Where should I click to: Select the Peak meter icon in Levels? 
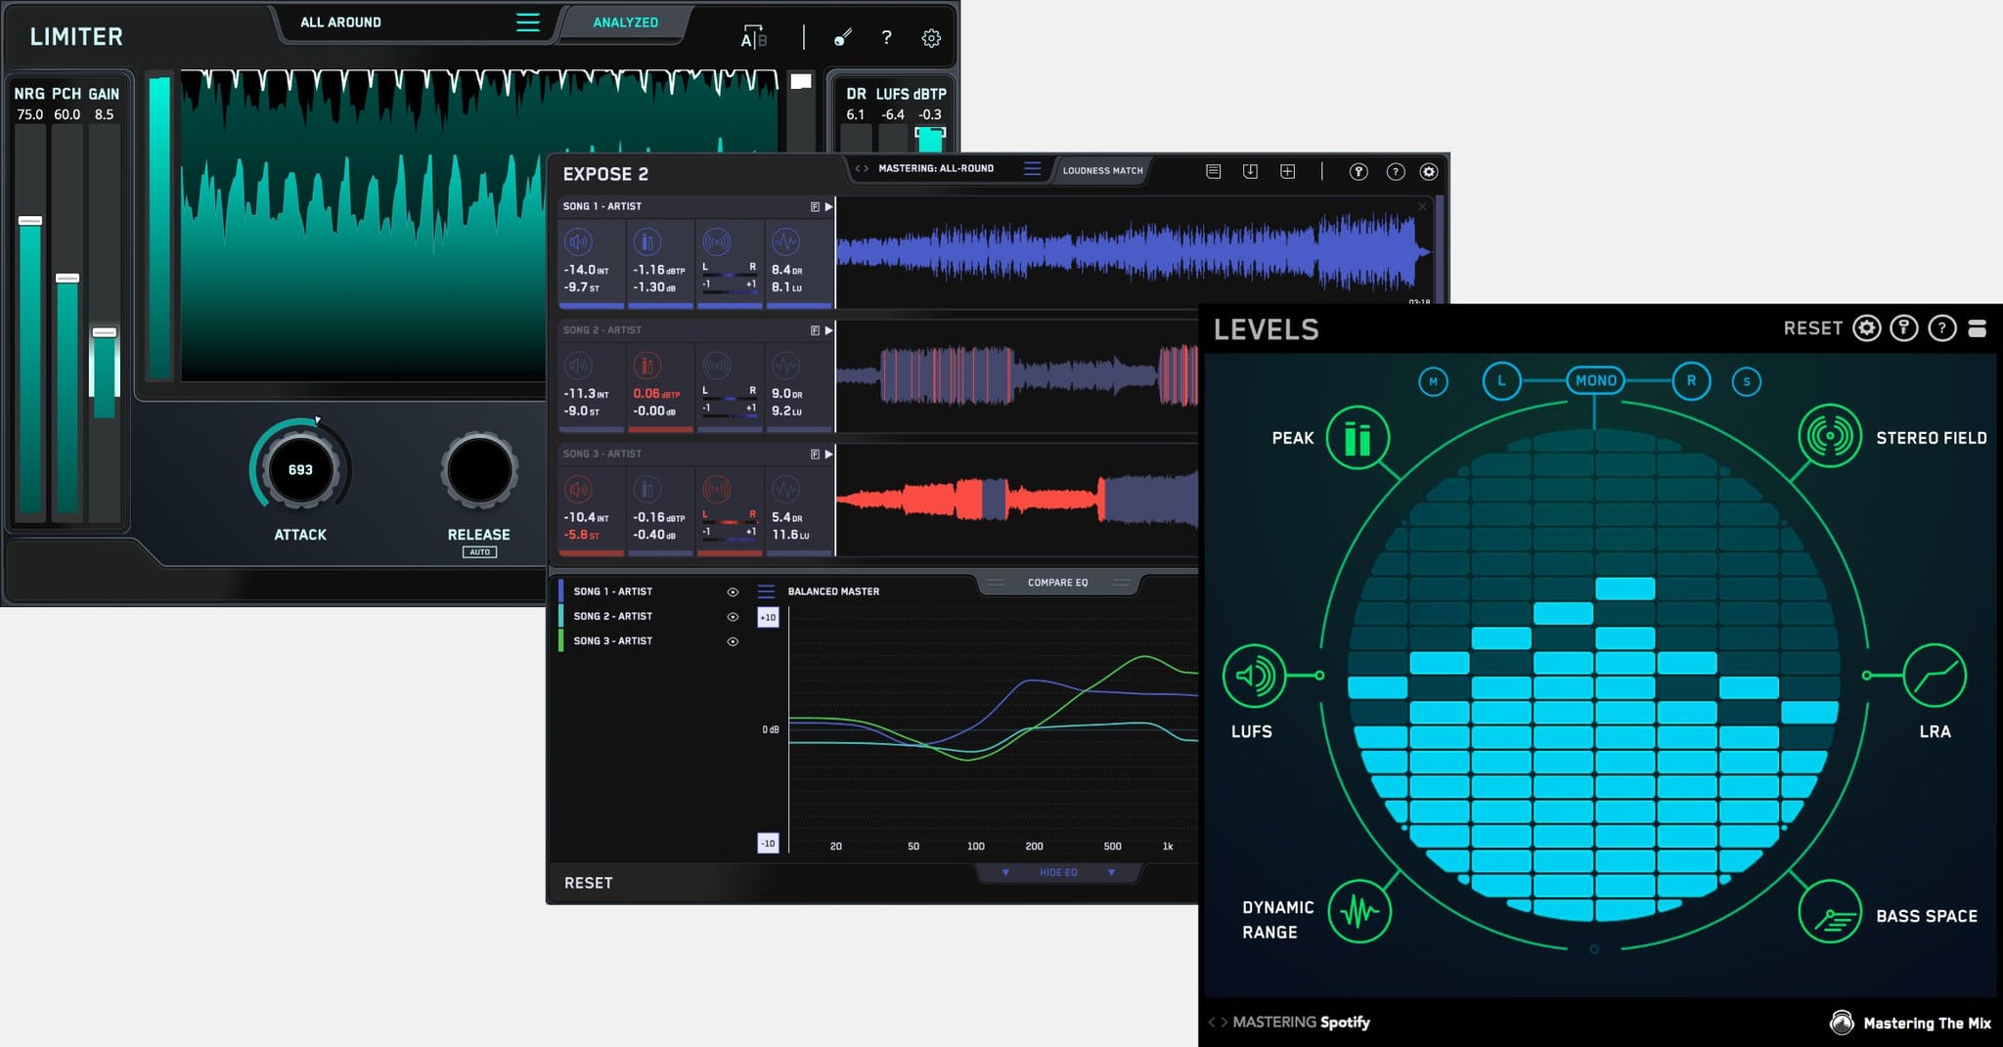[x=1358, y=437]
